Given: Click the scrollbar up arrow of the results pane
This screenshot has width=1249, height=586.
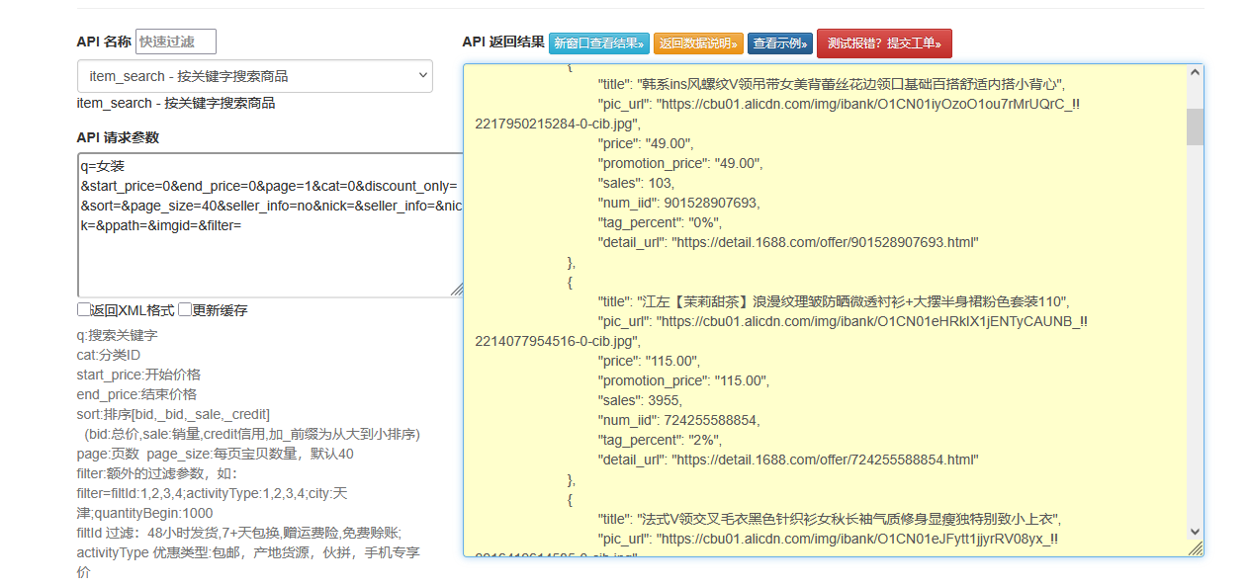Looking at the screenshot, I should [x=1194, y=71].
